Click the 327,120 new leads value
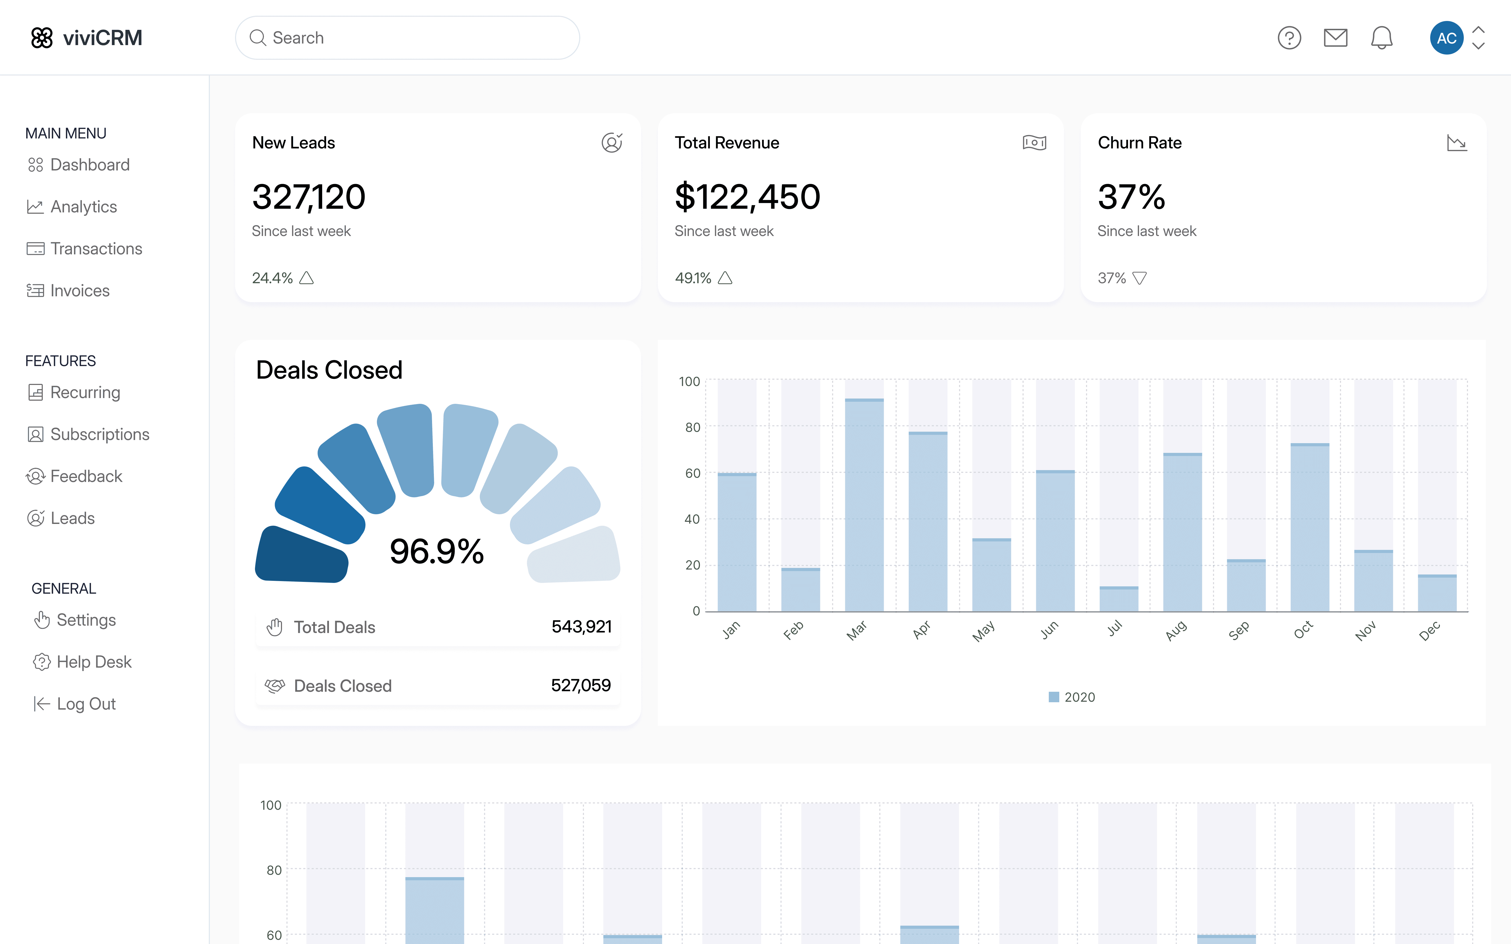The width and height of the screenshot is (1511, 944). [x=308, y=197]
